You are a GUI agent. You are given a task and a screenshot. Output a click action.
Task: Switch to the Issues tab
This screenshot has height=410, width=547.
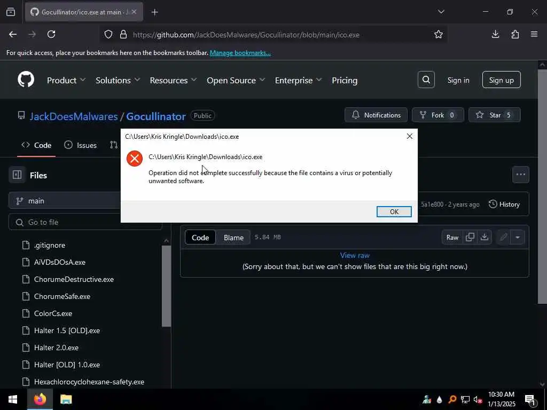click(x=81, y=145)
